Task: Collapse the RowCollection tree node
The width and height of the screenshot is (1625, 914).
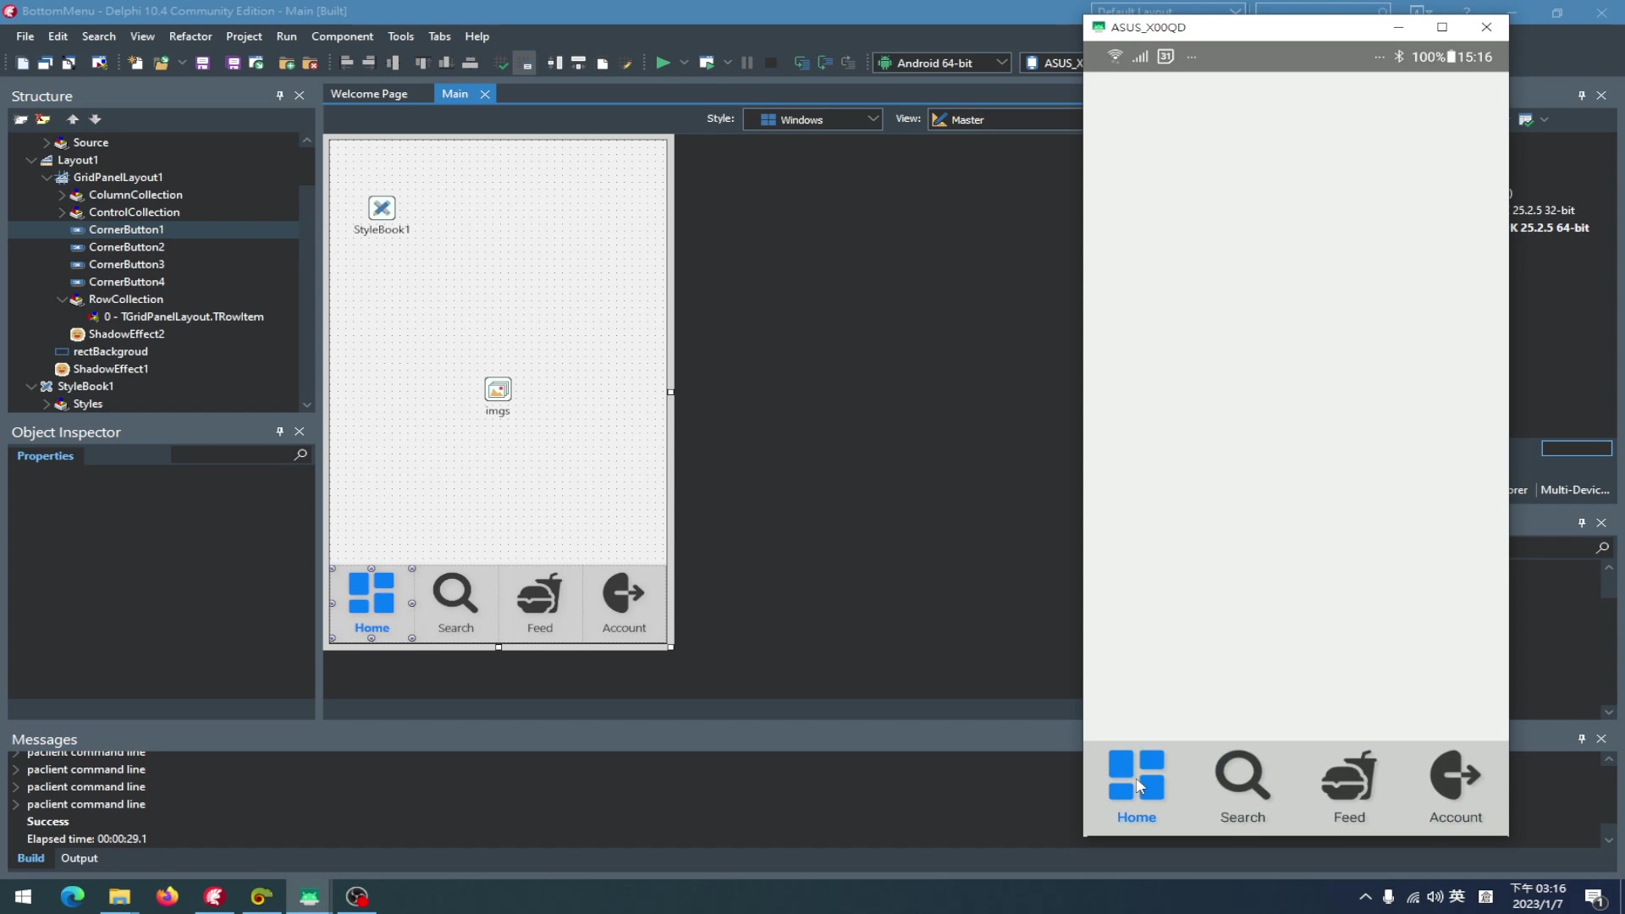Action: point(63,300)
